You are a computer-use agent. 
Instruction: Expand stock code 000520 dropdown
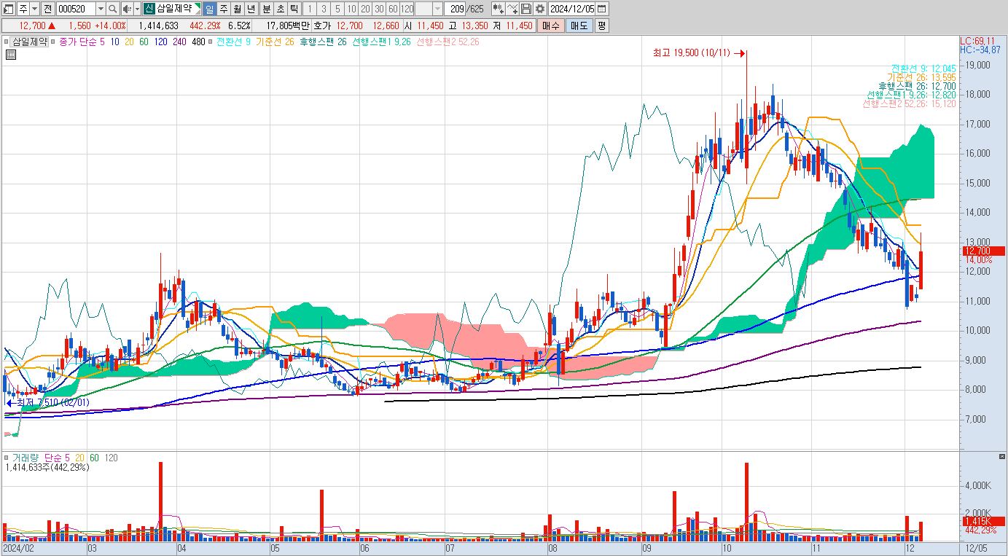click(x=101, y=9)
